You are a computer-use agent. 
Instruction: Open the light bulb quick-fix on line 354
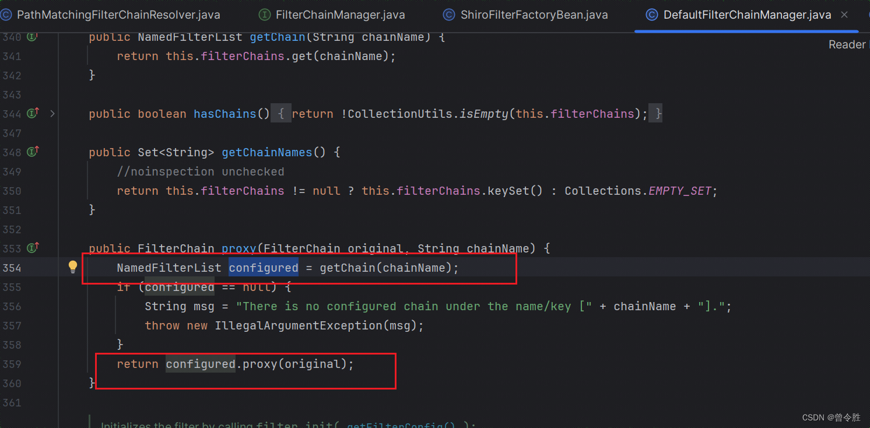tap(73, 267)
